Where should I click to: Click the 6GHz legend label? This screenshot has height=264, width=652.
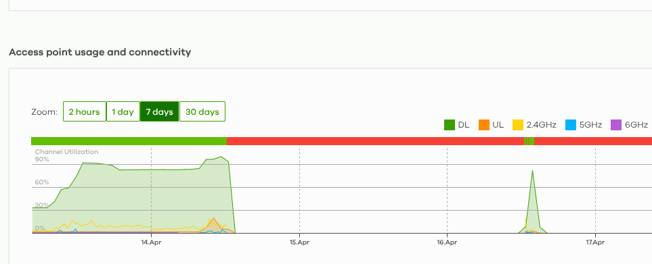636,125
